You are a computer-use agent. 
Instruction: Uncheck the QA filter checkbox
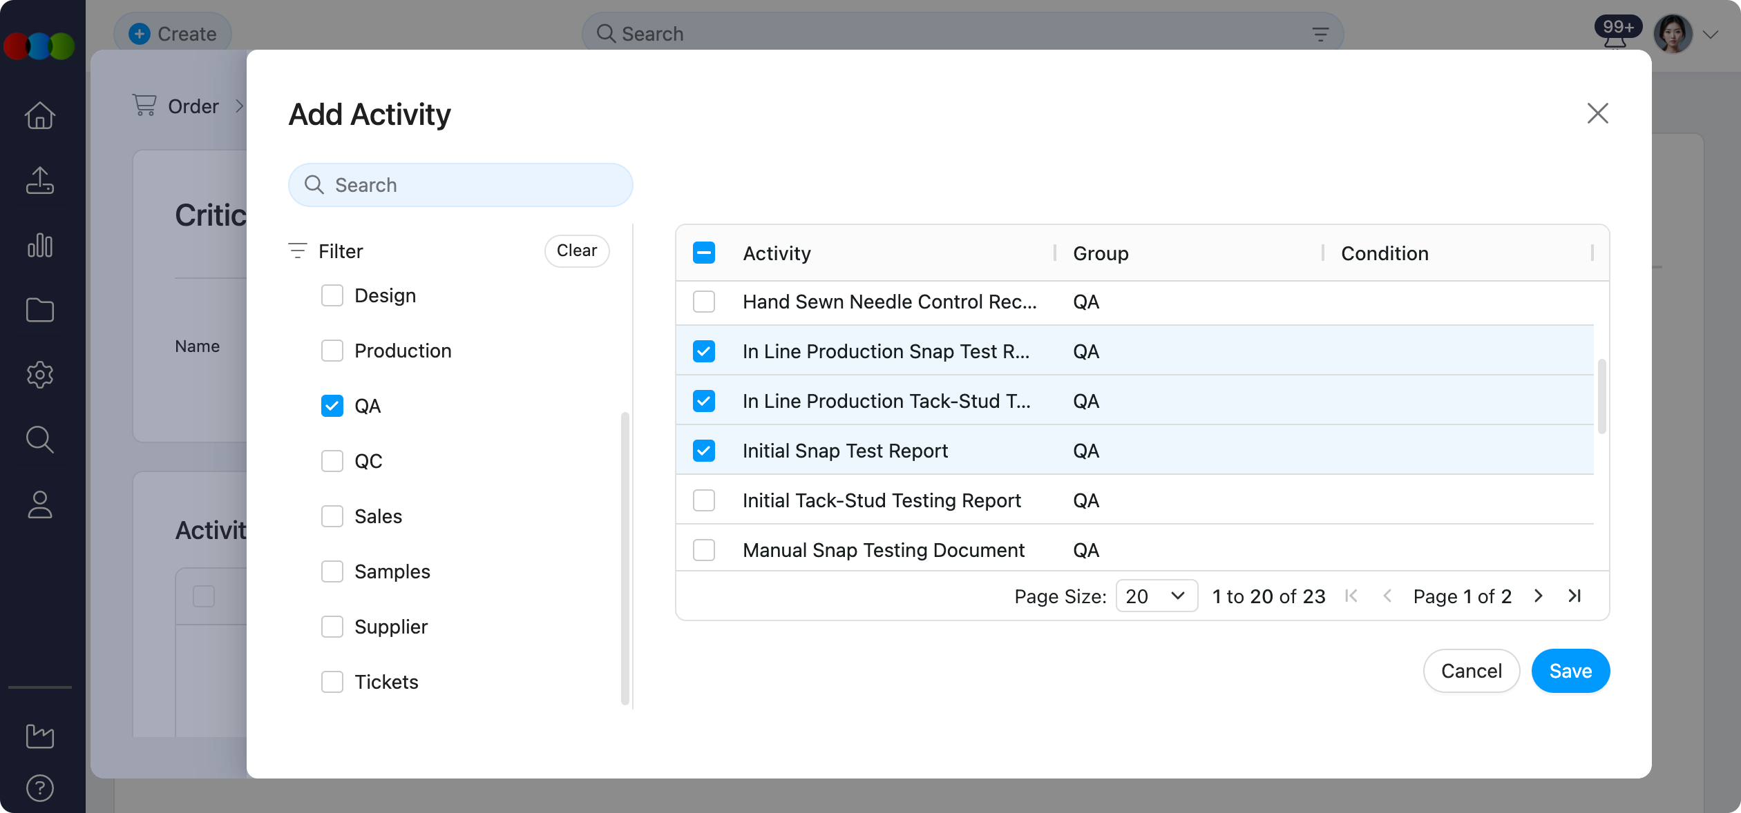332,406
